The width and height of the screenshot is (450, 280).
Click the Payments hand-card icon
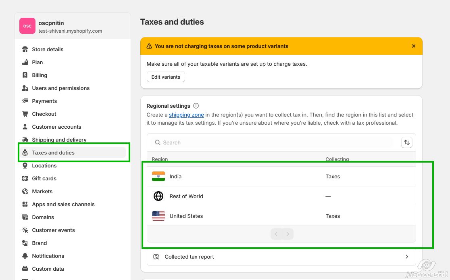click(25, 101)
